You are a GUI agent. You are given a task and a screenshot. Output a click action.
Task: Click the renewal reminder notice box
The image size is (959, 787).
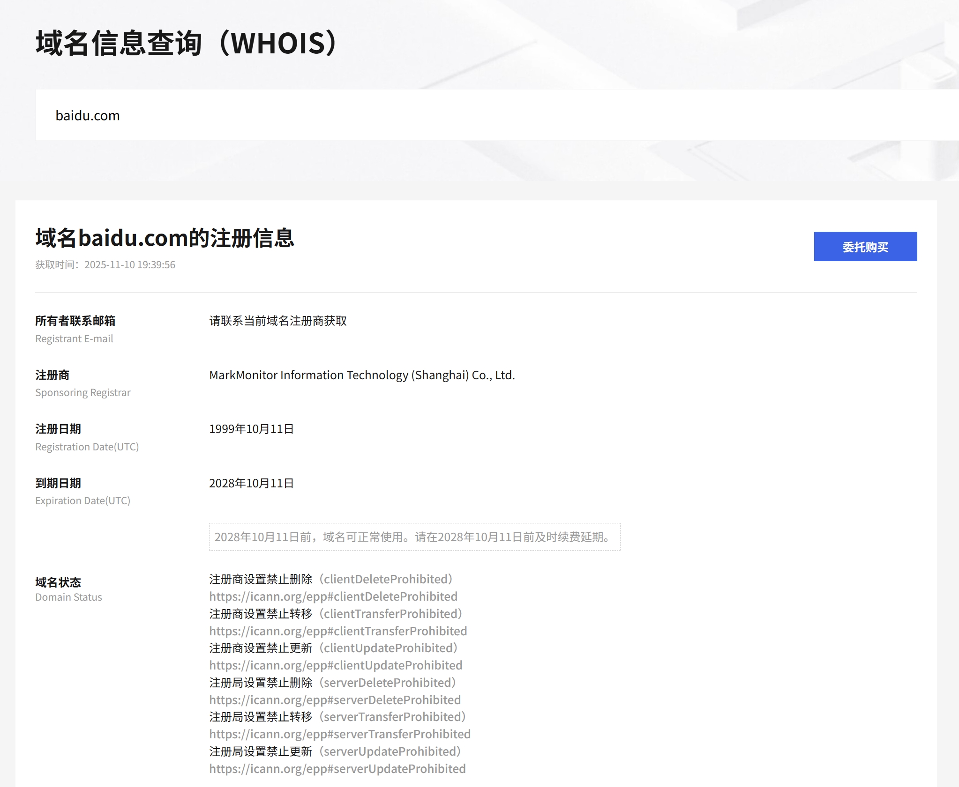[x=414, y=537]
